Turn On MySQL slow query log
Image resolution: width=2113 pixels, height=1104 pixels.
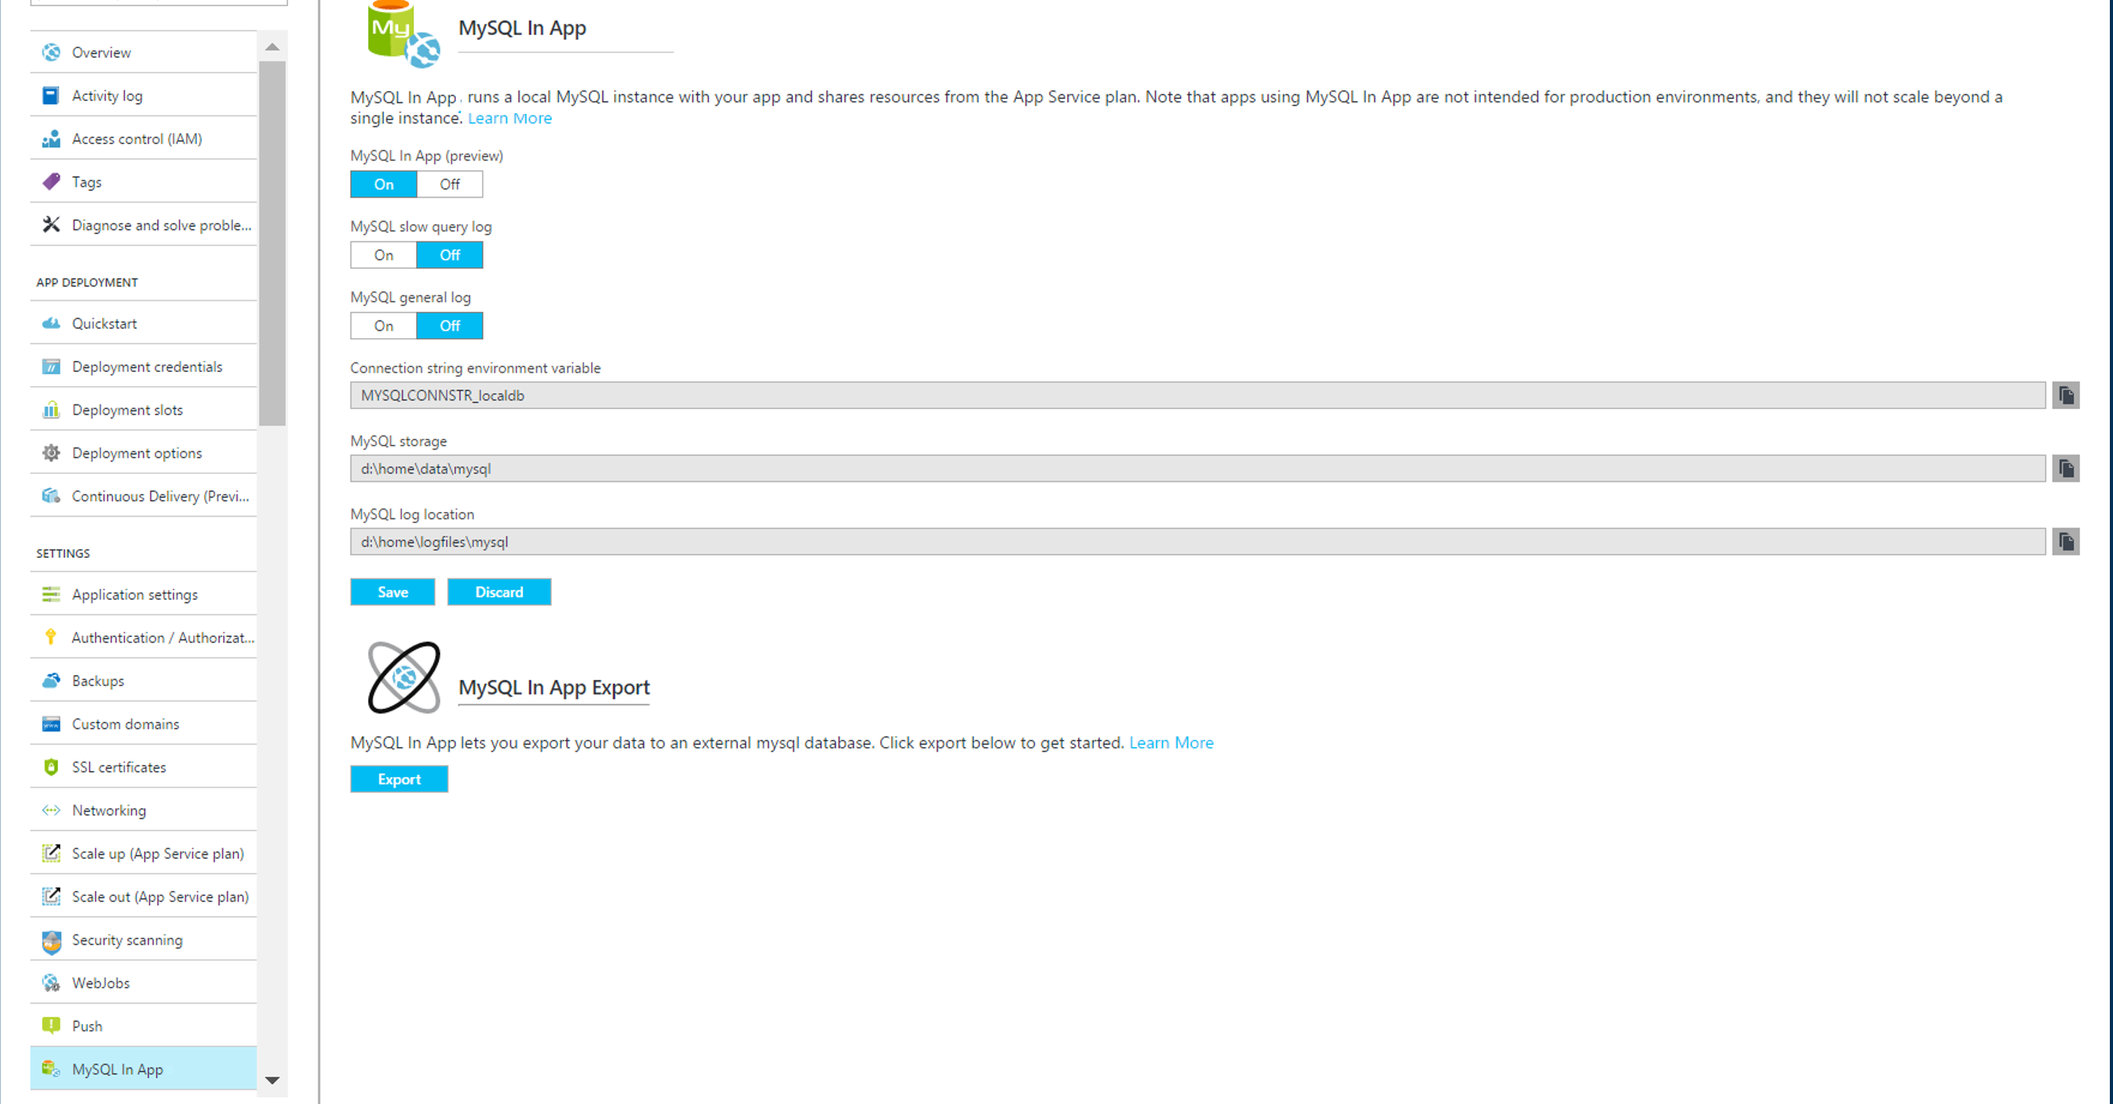384,255
